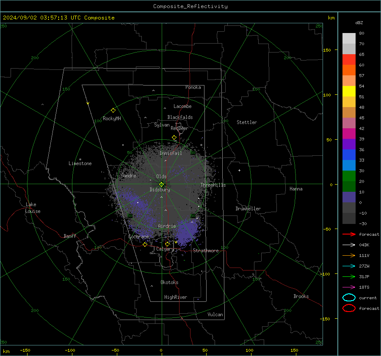381x356 pixels.
Task: Select the orange 111V arrow icon
Action: 349,255
